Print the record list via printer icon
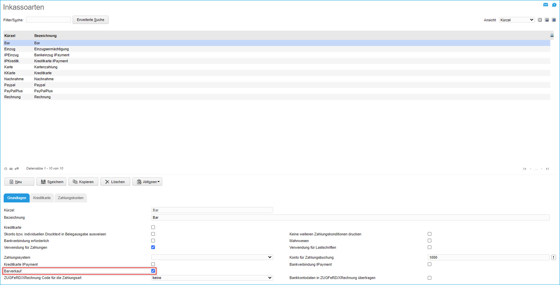Image resolution: width=560 pixels, height=285 pixels. pyautogui.click(x=11, y=169)
